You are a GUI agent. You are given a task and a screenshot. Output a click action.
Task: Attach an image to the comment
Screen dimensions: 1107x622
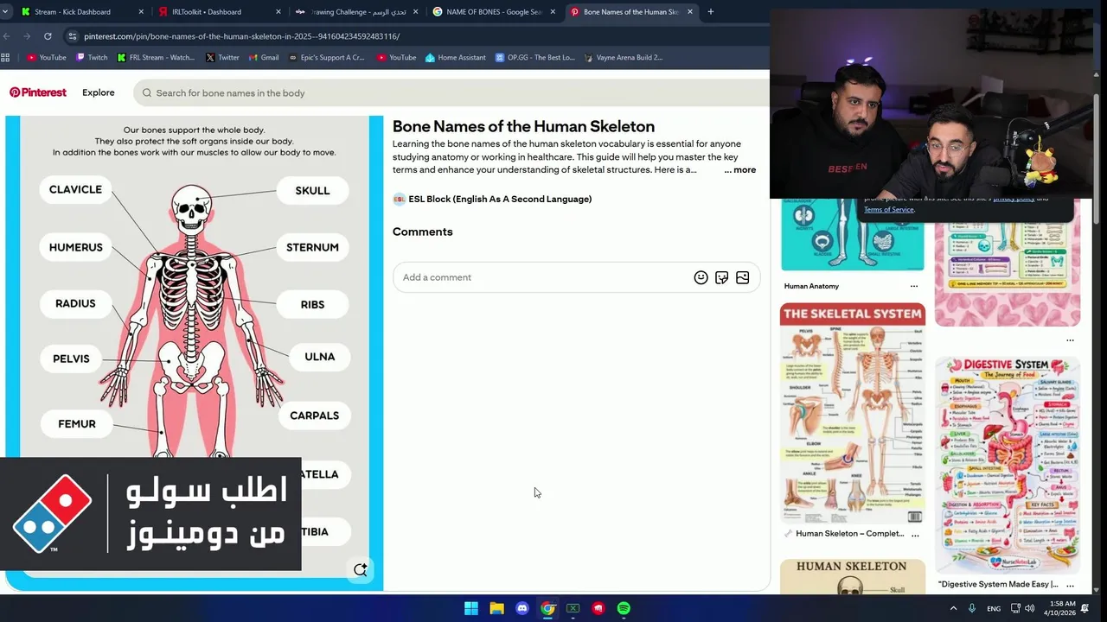click(743, 277)
